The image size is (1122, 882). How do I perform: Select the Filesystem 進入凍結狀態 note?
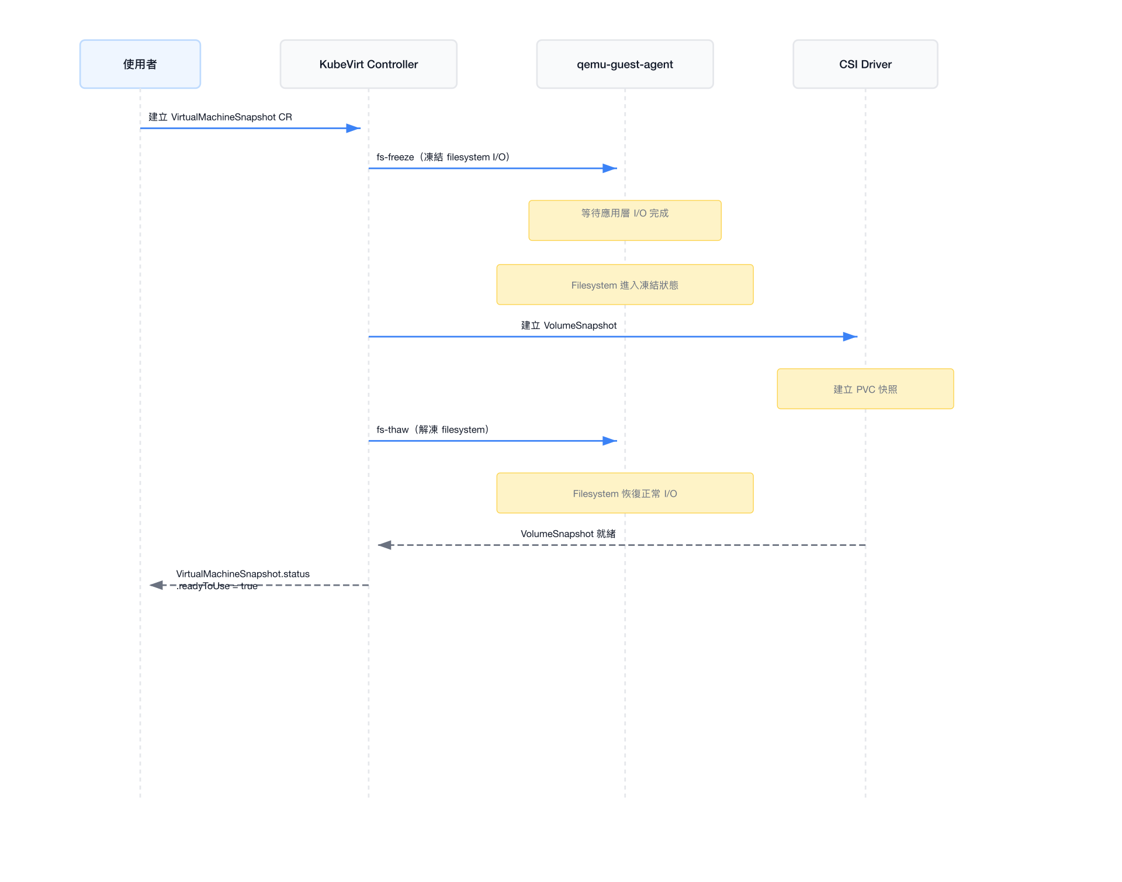click(x=625, y=285)
